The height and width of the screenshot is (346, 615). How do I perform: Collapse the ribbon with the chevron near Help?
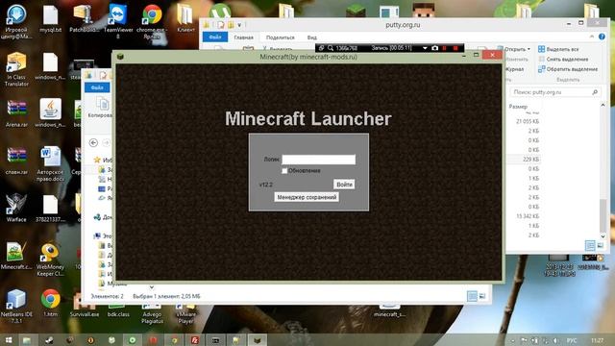pyautogui.click(x=592, y=37)
